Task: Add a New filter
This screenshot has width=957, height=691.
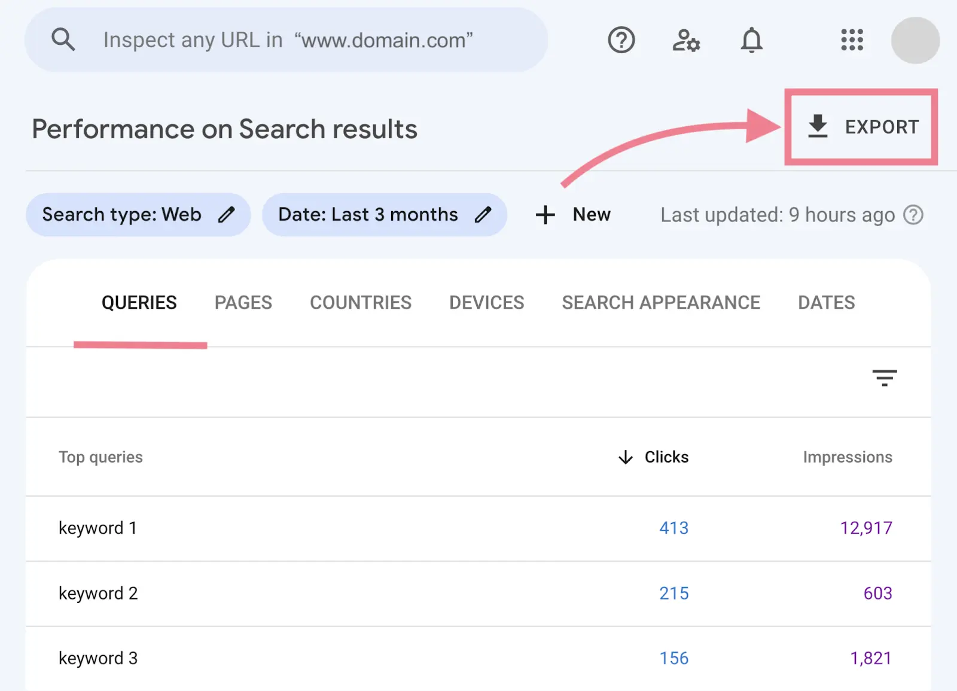Action: coord(573,215)
